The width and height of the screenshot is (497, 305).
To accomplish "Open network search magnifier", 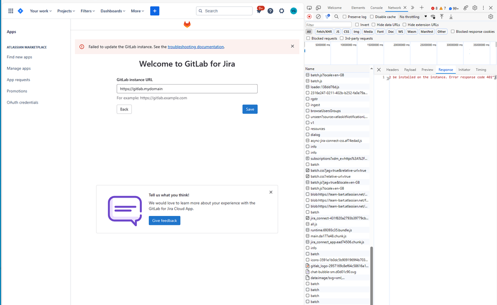I will click(336, 16).
